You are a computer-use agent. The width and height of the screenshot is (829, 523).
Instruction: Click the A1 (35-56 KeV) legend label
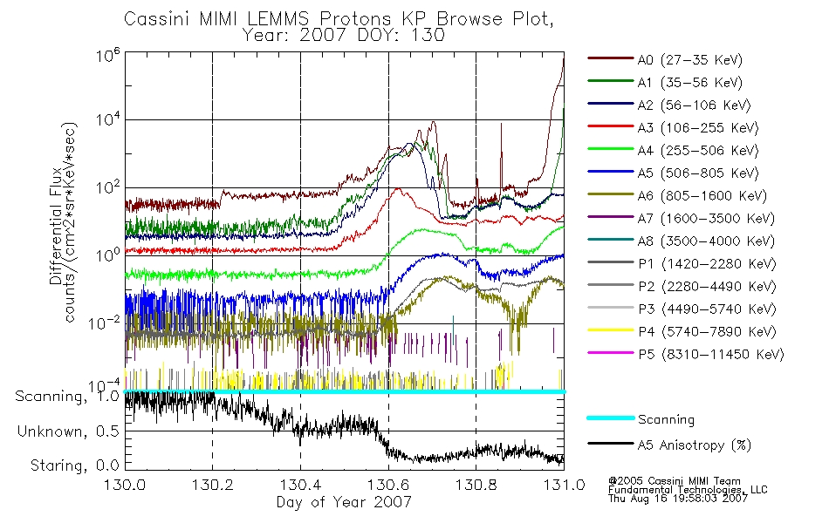click(x=690, y=83)
